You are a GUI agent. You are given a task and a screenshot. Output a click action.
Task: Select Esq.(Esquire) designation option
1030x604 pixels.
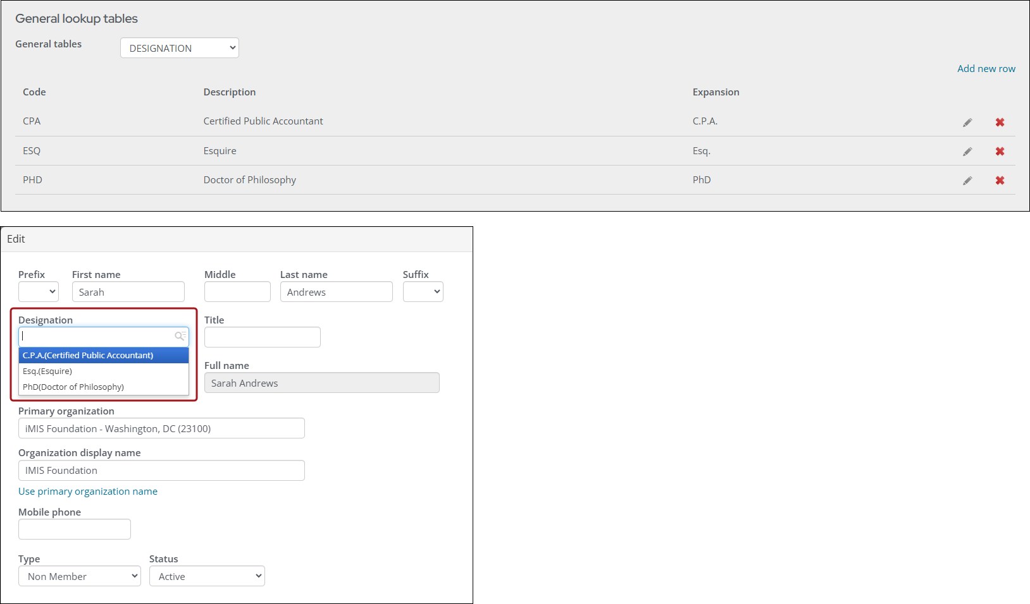104,371
